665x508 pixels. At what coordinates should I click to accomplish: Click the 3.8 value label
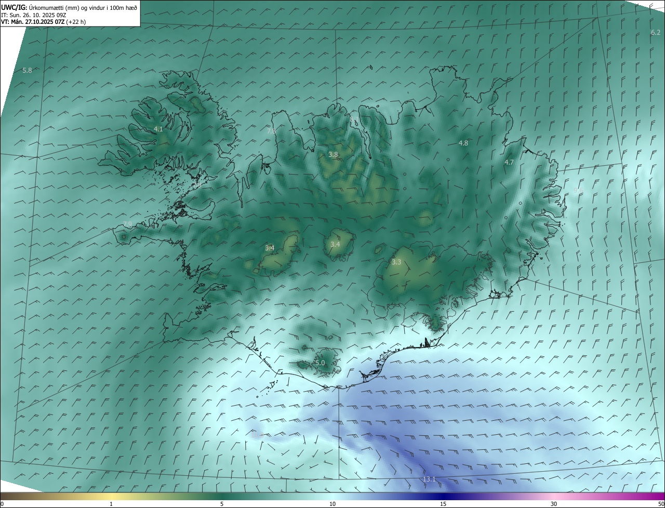333,155
